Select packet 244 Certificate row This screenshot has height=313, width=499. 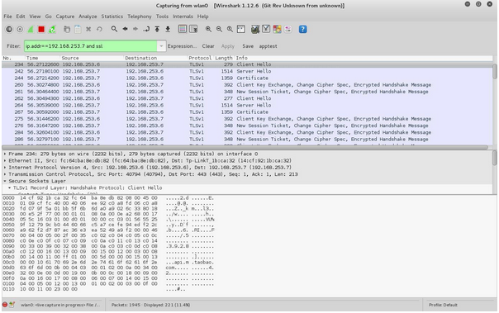[247, 78]
